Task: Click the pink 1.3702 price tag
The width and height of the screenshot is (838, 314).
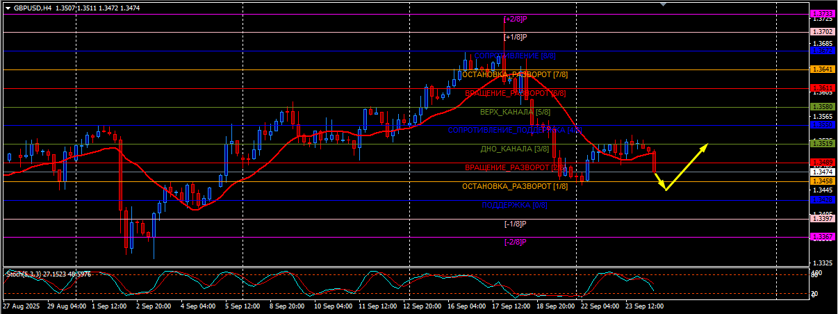Action: click(823, 32)
